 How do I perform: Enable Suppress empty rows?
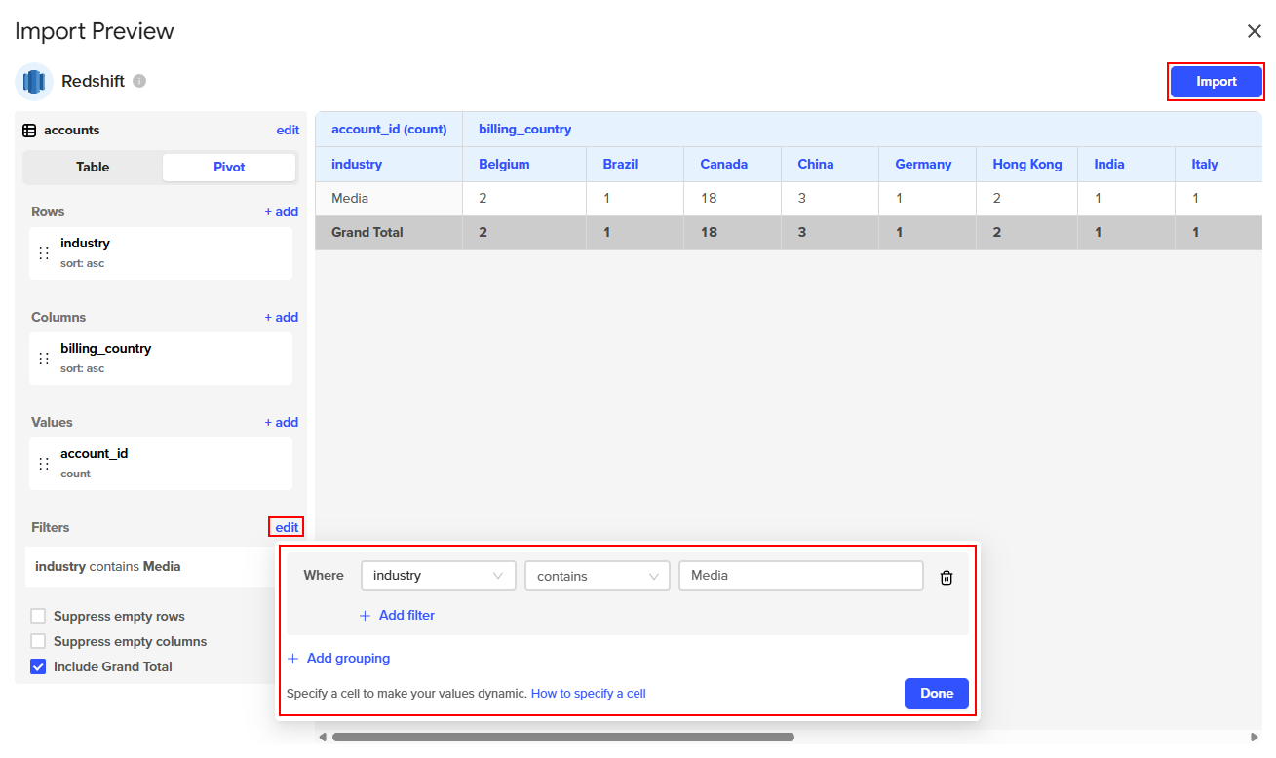(x=38, y=617)
